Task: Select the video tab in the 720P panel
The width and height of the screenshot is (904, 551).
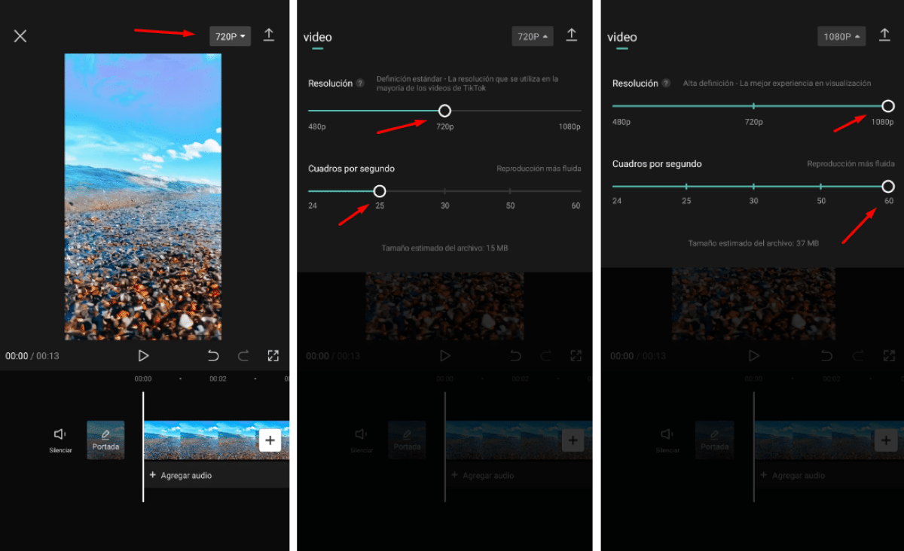Action: point(317,37)
